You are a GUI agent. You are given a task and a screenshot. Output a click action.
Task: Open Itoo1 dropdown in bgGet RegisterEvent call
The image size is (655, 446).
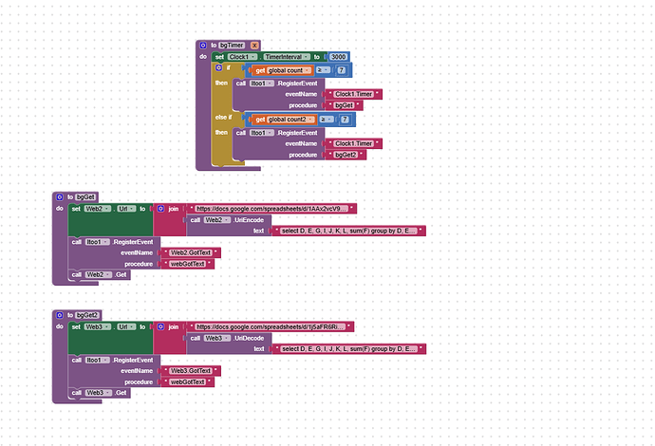click(98, 242)
